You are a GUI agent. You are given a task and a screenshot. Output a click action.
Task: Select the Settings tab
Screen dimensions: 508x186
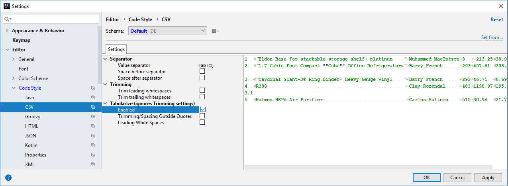point(116,49)
